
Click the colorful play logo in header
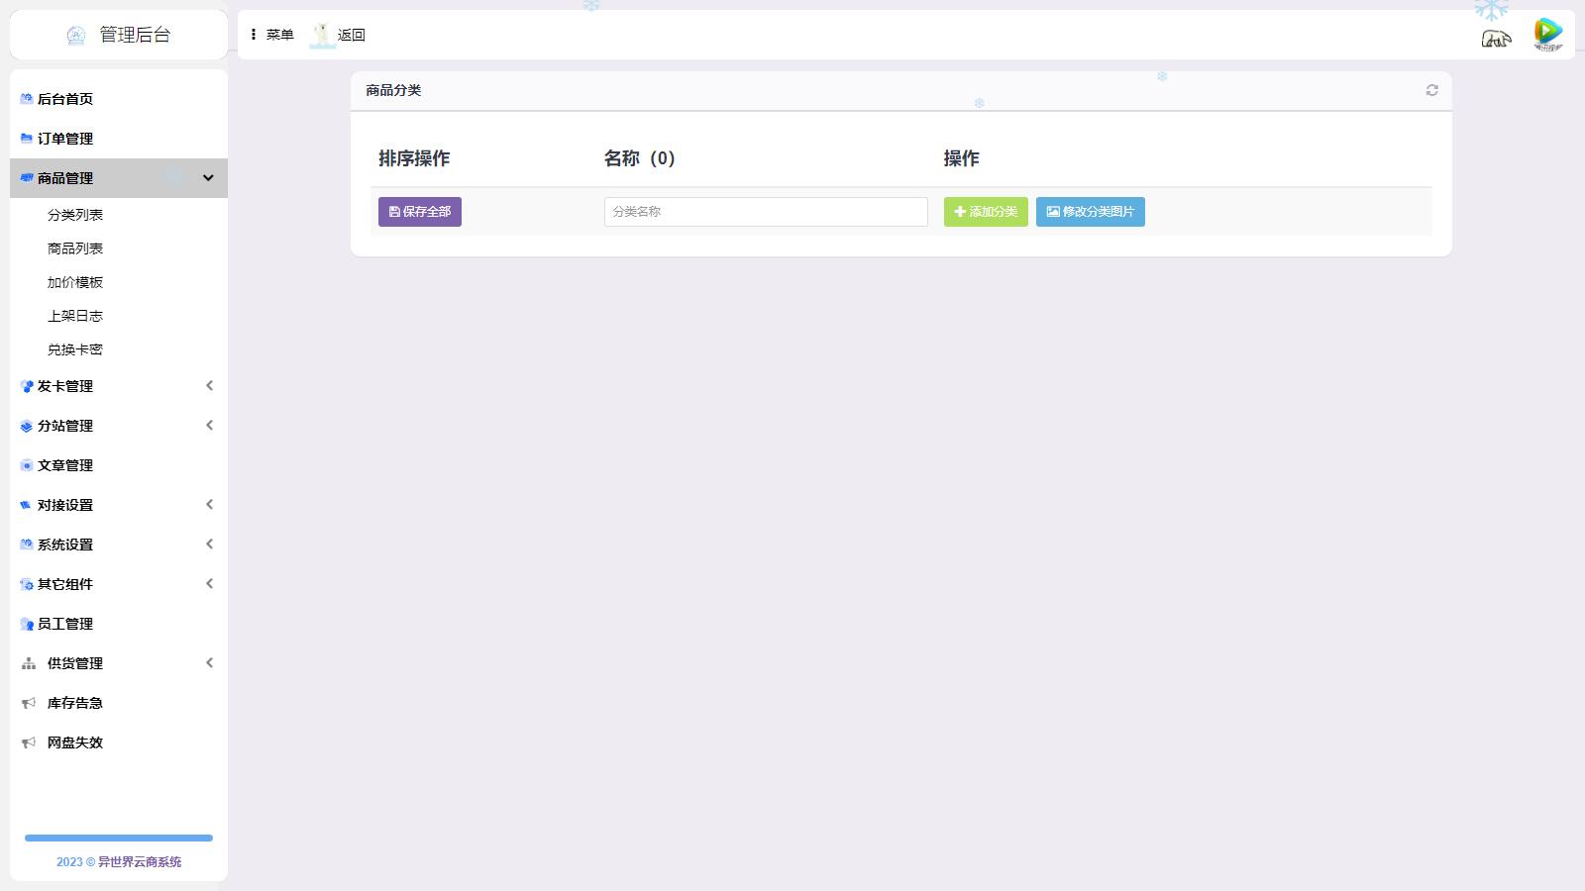(x=1548, y=35)
